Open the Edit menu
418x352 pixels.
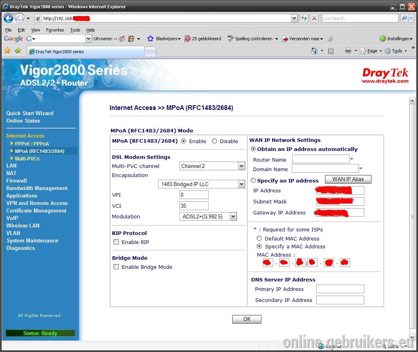coord(21,30)
